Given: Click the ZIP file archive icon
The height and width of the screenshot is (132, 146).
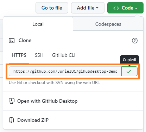Looking at the screenshot, I should coord(12,120).
